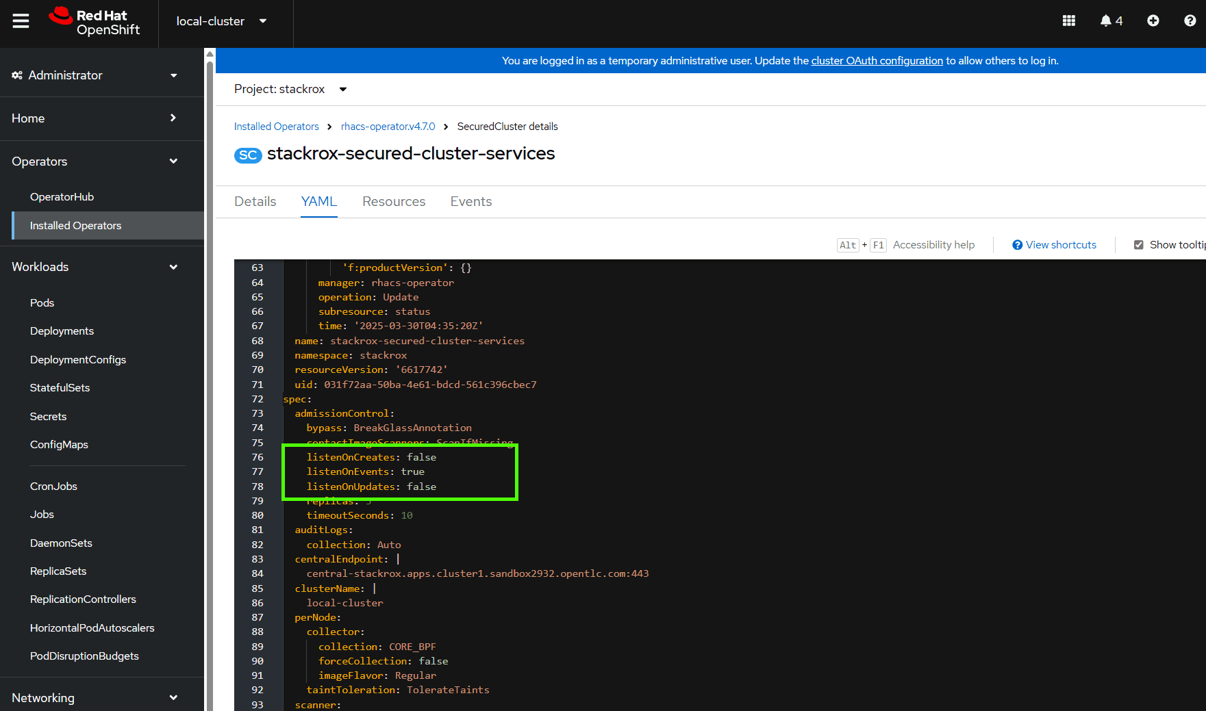
Task: Open Secrets in sidebar
Action: [x=48, y=417]
